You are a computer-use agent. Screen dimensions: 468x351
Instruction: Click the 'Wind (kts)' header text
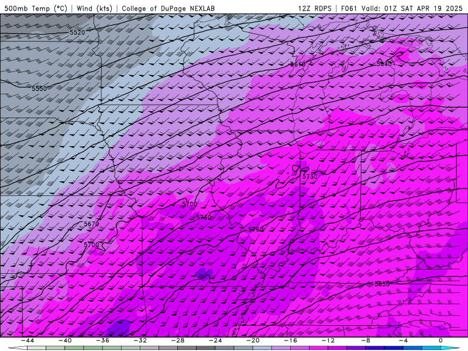click(94, 8)
